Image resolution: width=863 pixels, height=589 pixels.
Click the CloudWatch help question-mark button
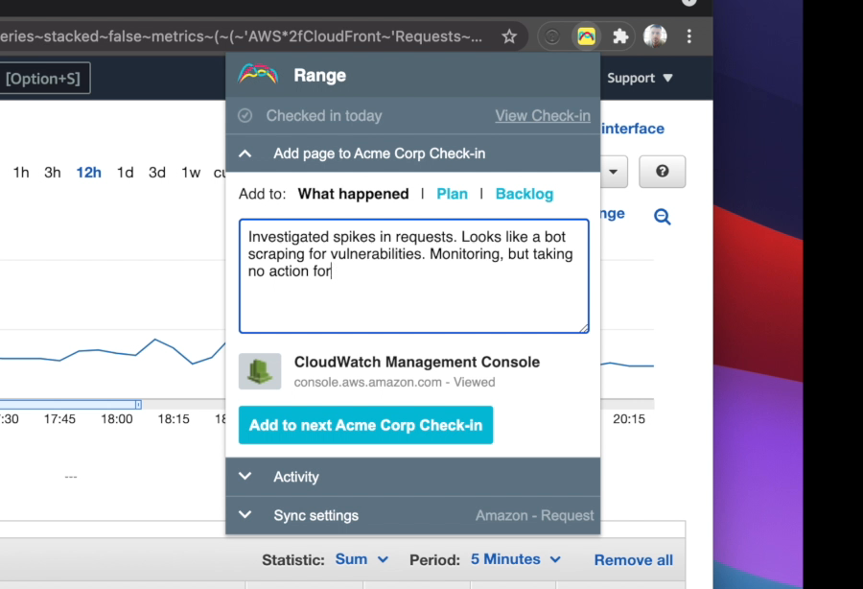coord(662,172)
